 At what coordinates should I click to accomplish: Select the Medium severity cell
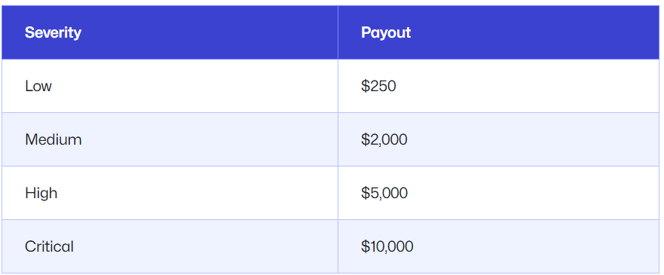170,139
